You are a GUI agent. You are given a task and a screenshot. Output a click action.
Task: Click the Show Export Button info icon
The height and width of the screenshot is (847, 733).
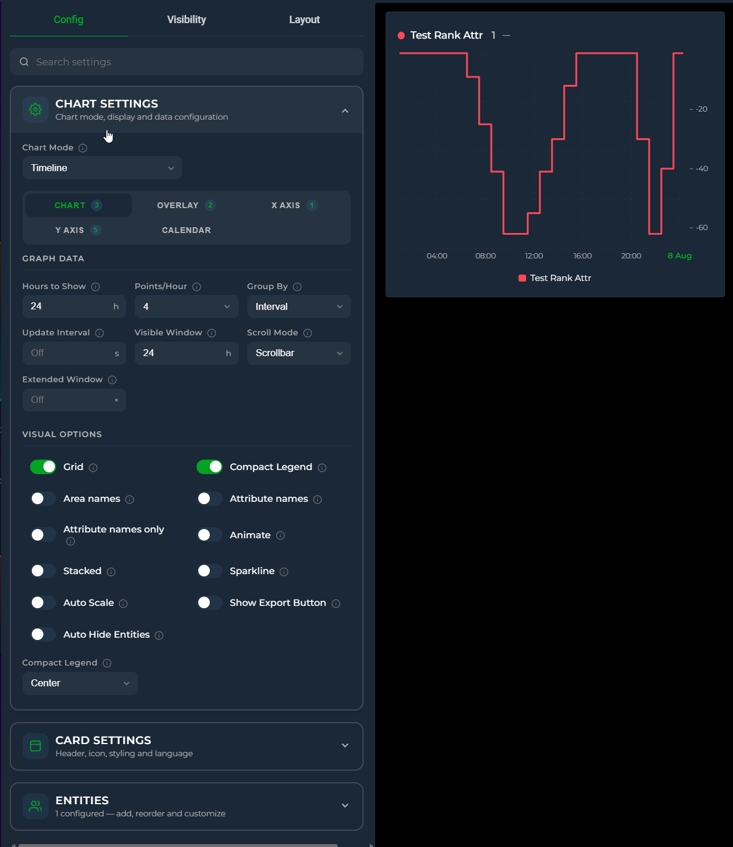336,604
